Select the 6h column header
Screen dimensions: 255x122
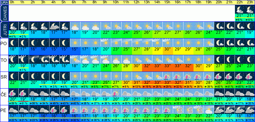[x=74, y=2]
